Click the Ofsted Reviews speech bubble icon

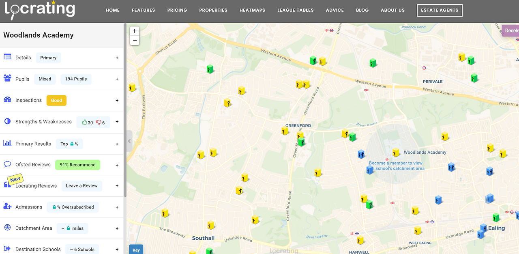7,164
